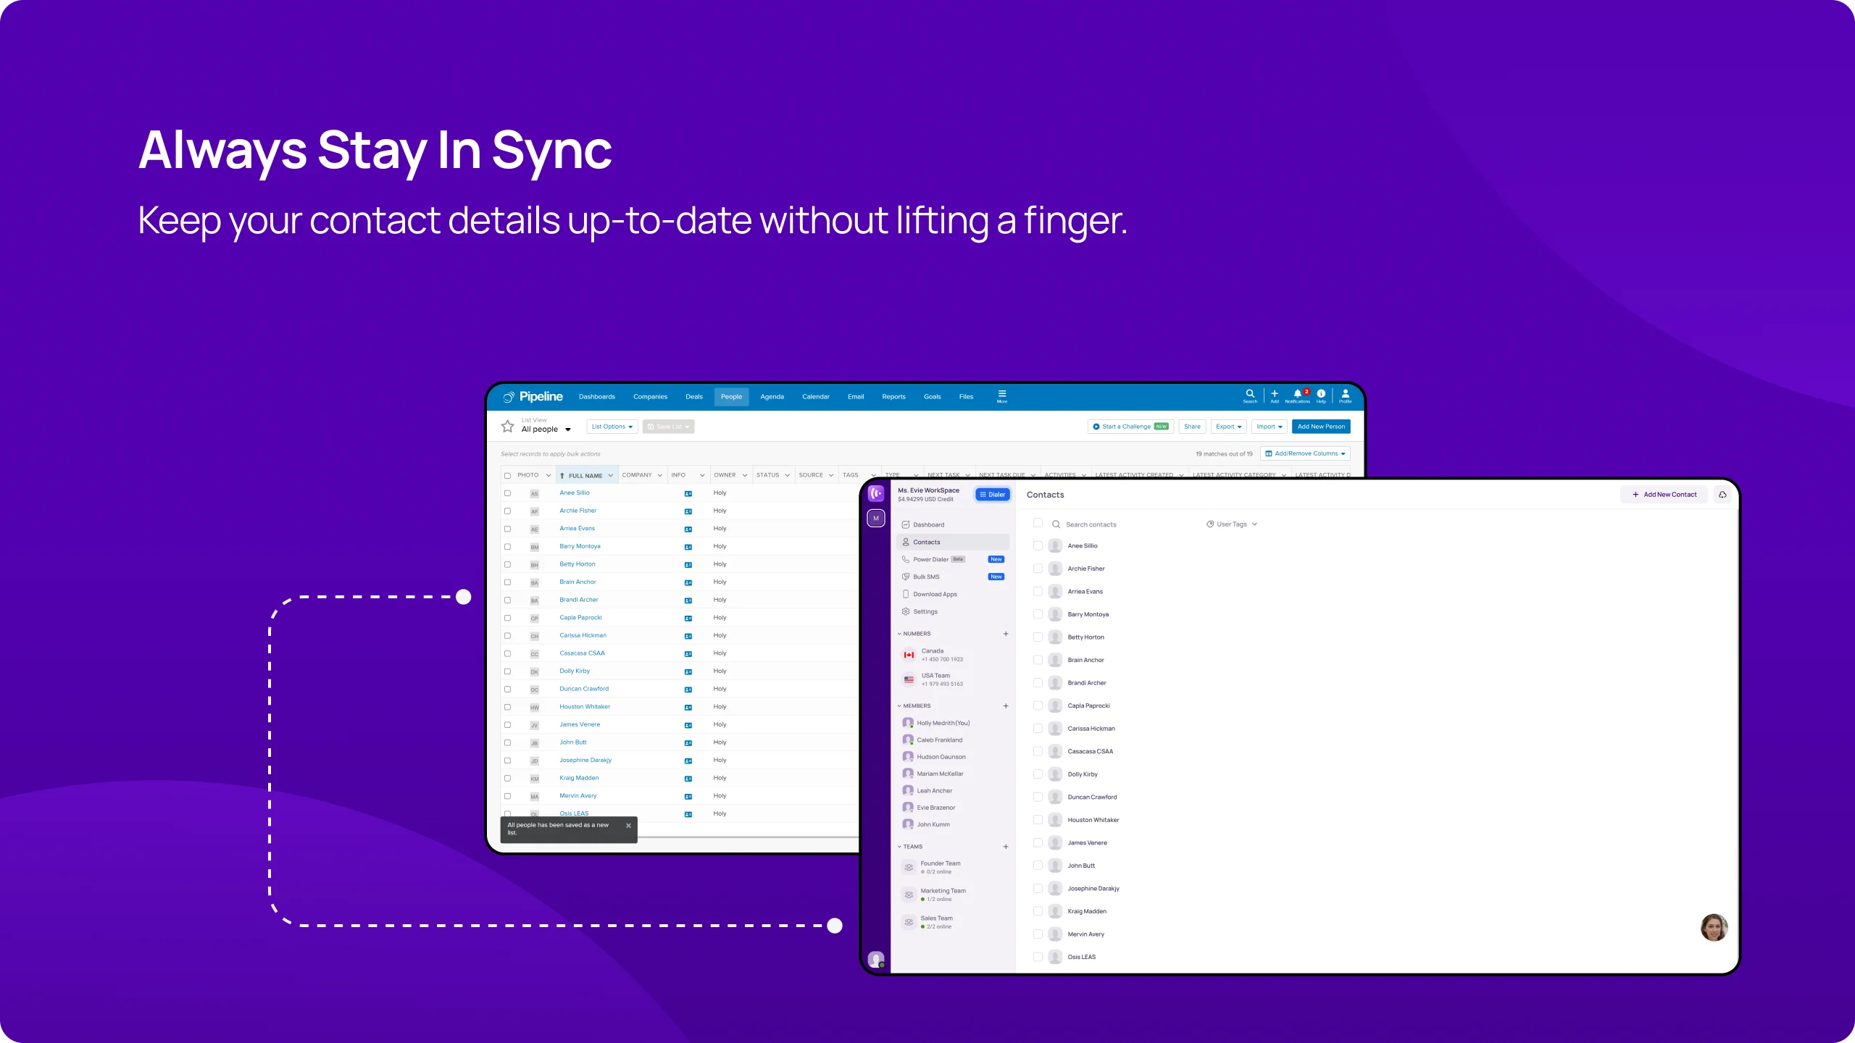Open the Profile icon in Pipeline

tap(1346, 395)
